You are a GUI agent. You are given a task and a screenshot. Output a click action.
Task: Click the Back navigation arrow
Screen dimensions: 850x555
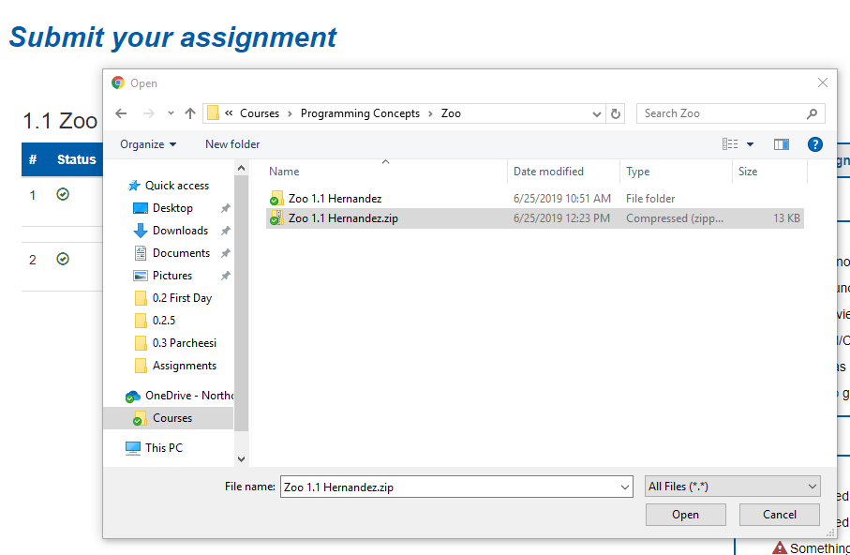click(120, 113)
